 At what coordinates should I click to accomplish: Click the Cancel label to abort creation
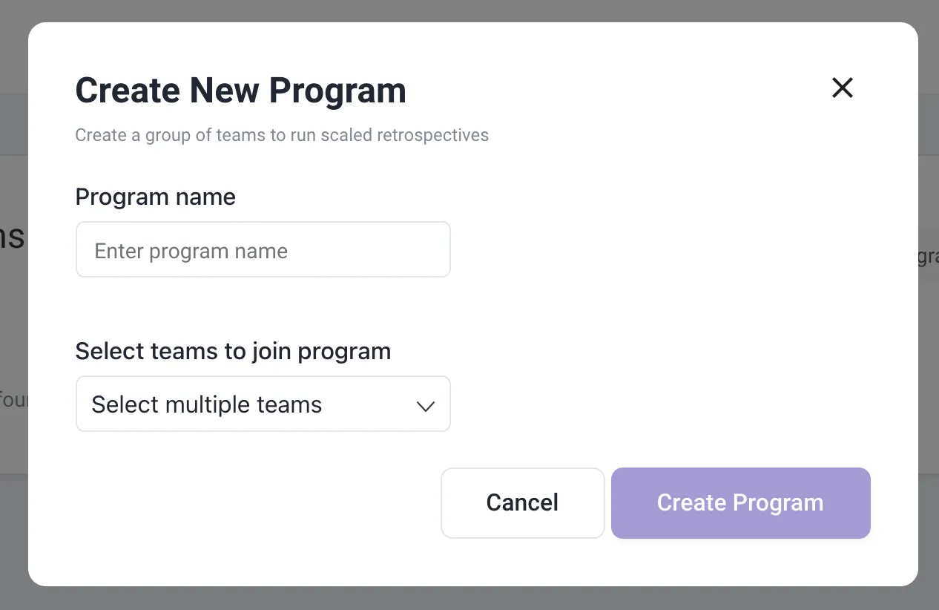tap(522, 502)
